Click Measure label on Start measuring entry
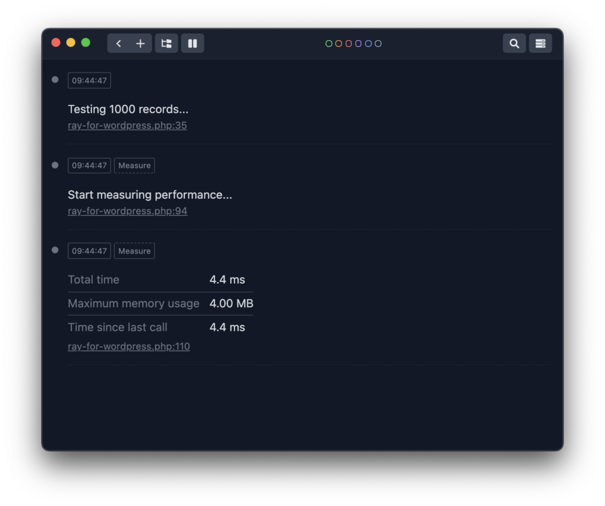The width and height of the screenshot is (605, 506). click(134, 166)
